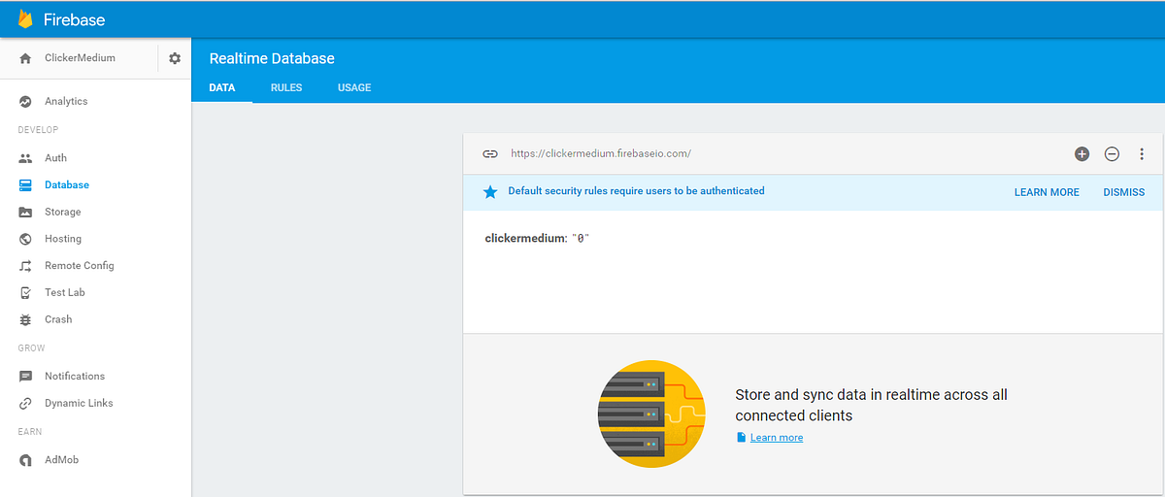The image size is (1165, 497).
Task: Switch to the USAGE tab
Action: (x=354, y=87)
